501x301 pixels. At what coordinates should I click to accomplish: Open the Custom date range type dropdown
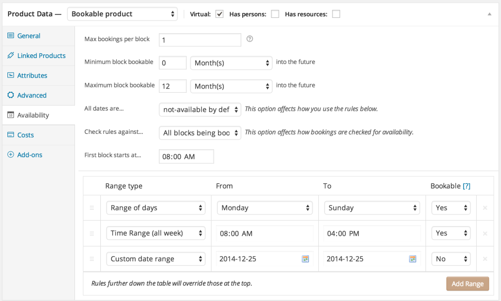click(x=155, y=259)
